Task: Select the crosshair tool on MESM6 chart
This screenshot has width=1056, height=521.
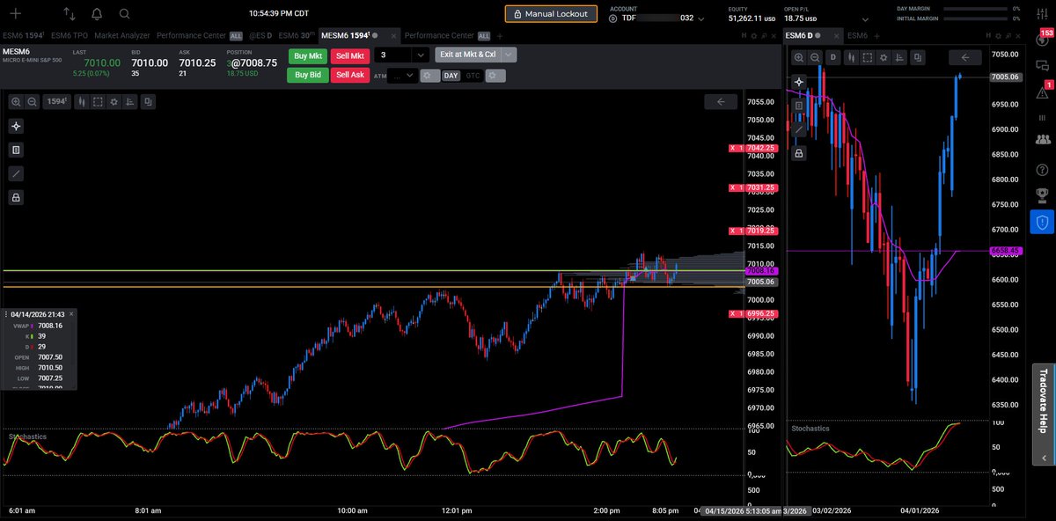Action: (x=16, y=126)
